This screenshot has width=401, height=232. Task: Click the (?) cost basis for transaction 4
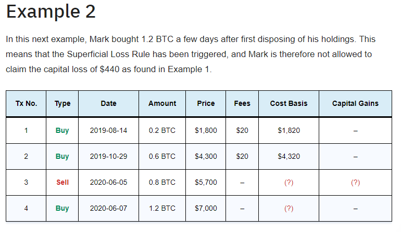tap(289, 209)
